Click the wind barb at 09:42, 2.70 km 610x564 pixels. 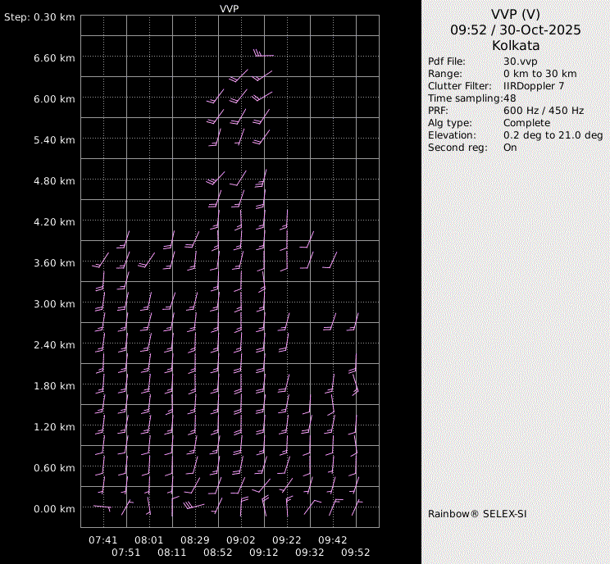pyautogui.click(x=332, y=321)
